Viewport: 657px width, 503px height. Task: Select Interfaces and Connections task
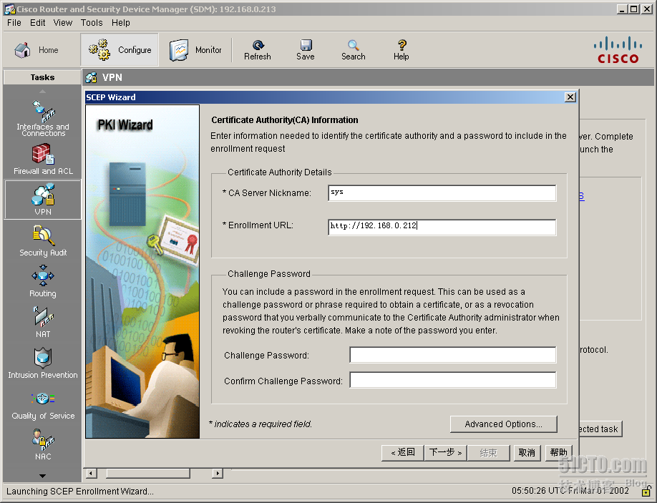(43, 118)
